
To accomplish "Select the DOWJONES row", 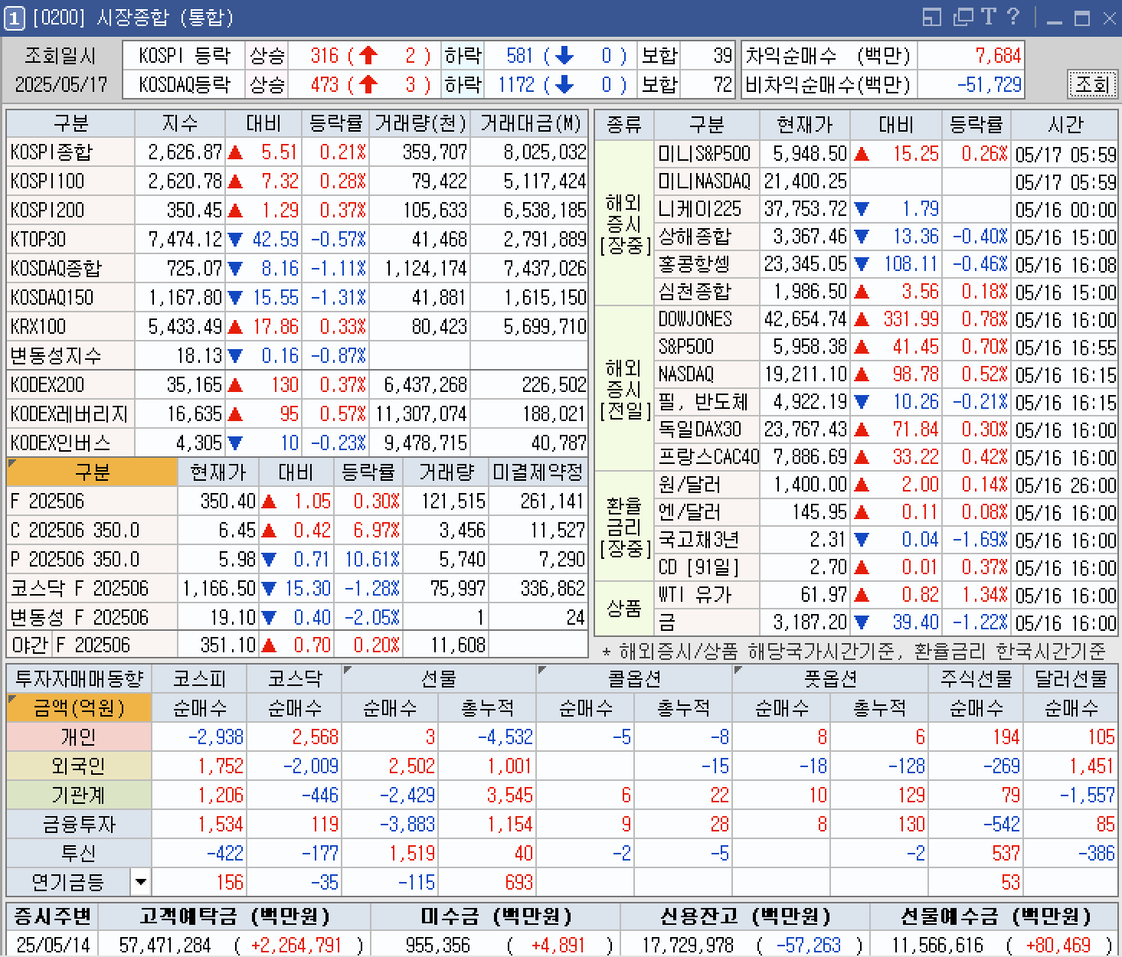I will (x=886, y=319).
